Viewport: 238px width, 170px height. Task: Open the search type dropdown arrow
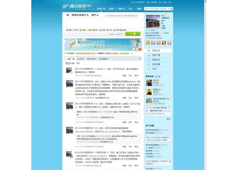tap(168, 8)
